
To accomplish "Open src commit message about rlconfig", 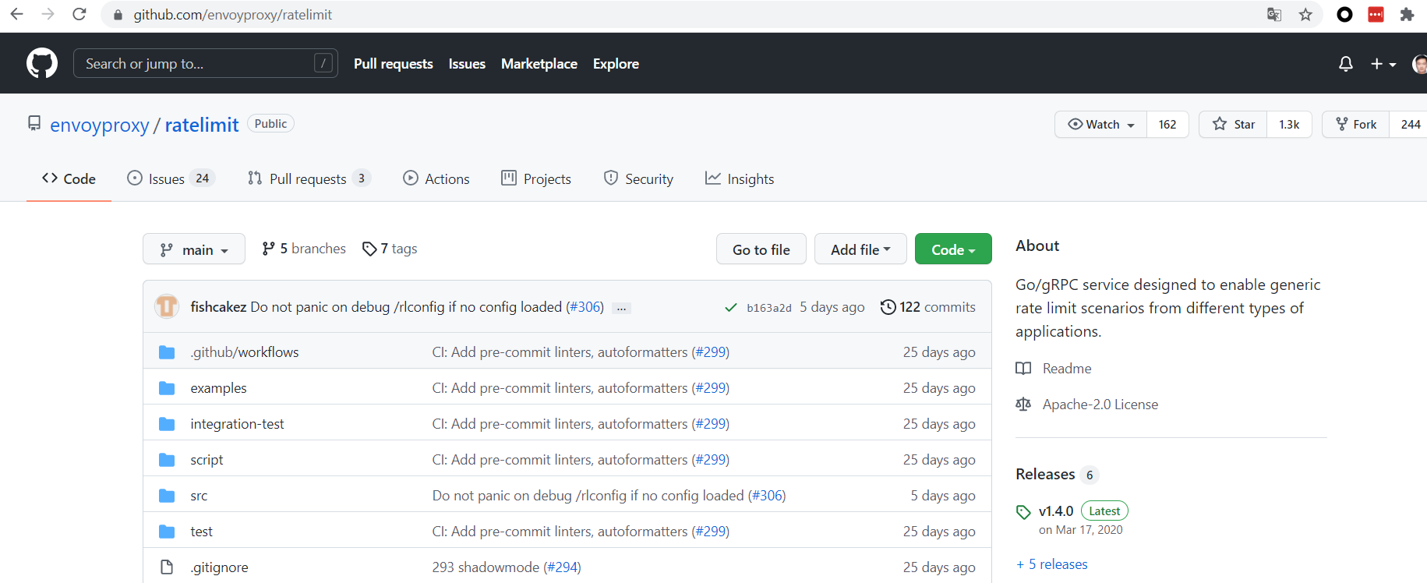I will 588,496.
